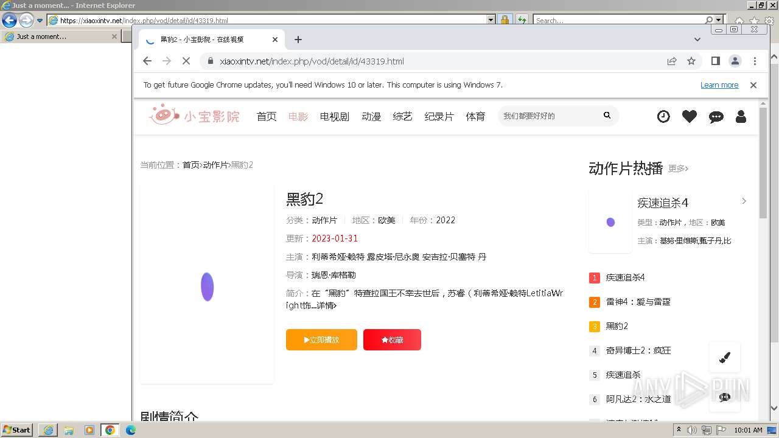The width and height of the screenshot is (779, 438).
Task: Open the Chrome three-dot menu
Action: coord(755,61)
